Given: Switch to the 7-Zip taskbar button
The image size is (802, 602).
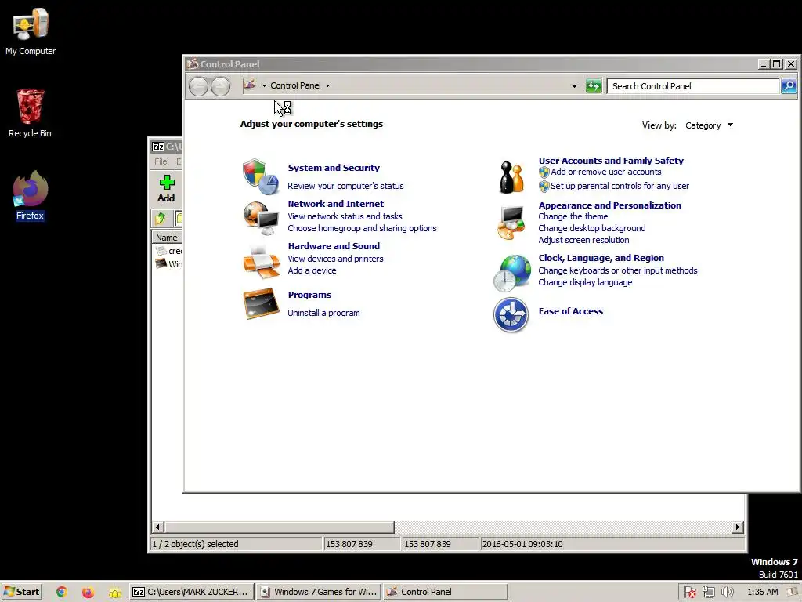Looking at the screenshot, I should click(191, 592).
